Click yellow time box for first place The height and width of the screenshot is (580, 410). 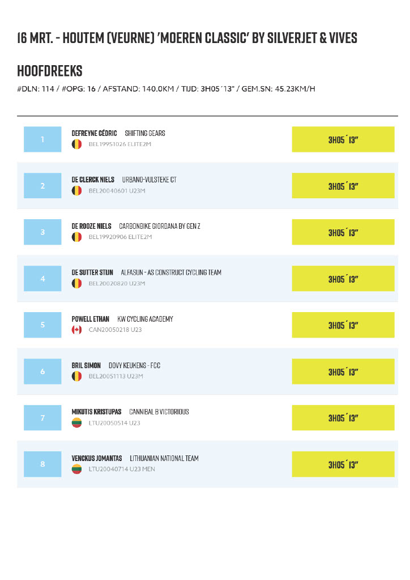pyautogui.click(x=343, y=139)
